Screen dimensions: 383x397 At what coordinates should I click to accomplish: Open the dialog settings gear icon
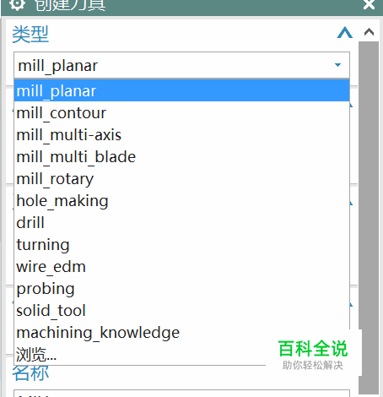pos(17,4)
